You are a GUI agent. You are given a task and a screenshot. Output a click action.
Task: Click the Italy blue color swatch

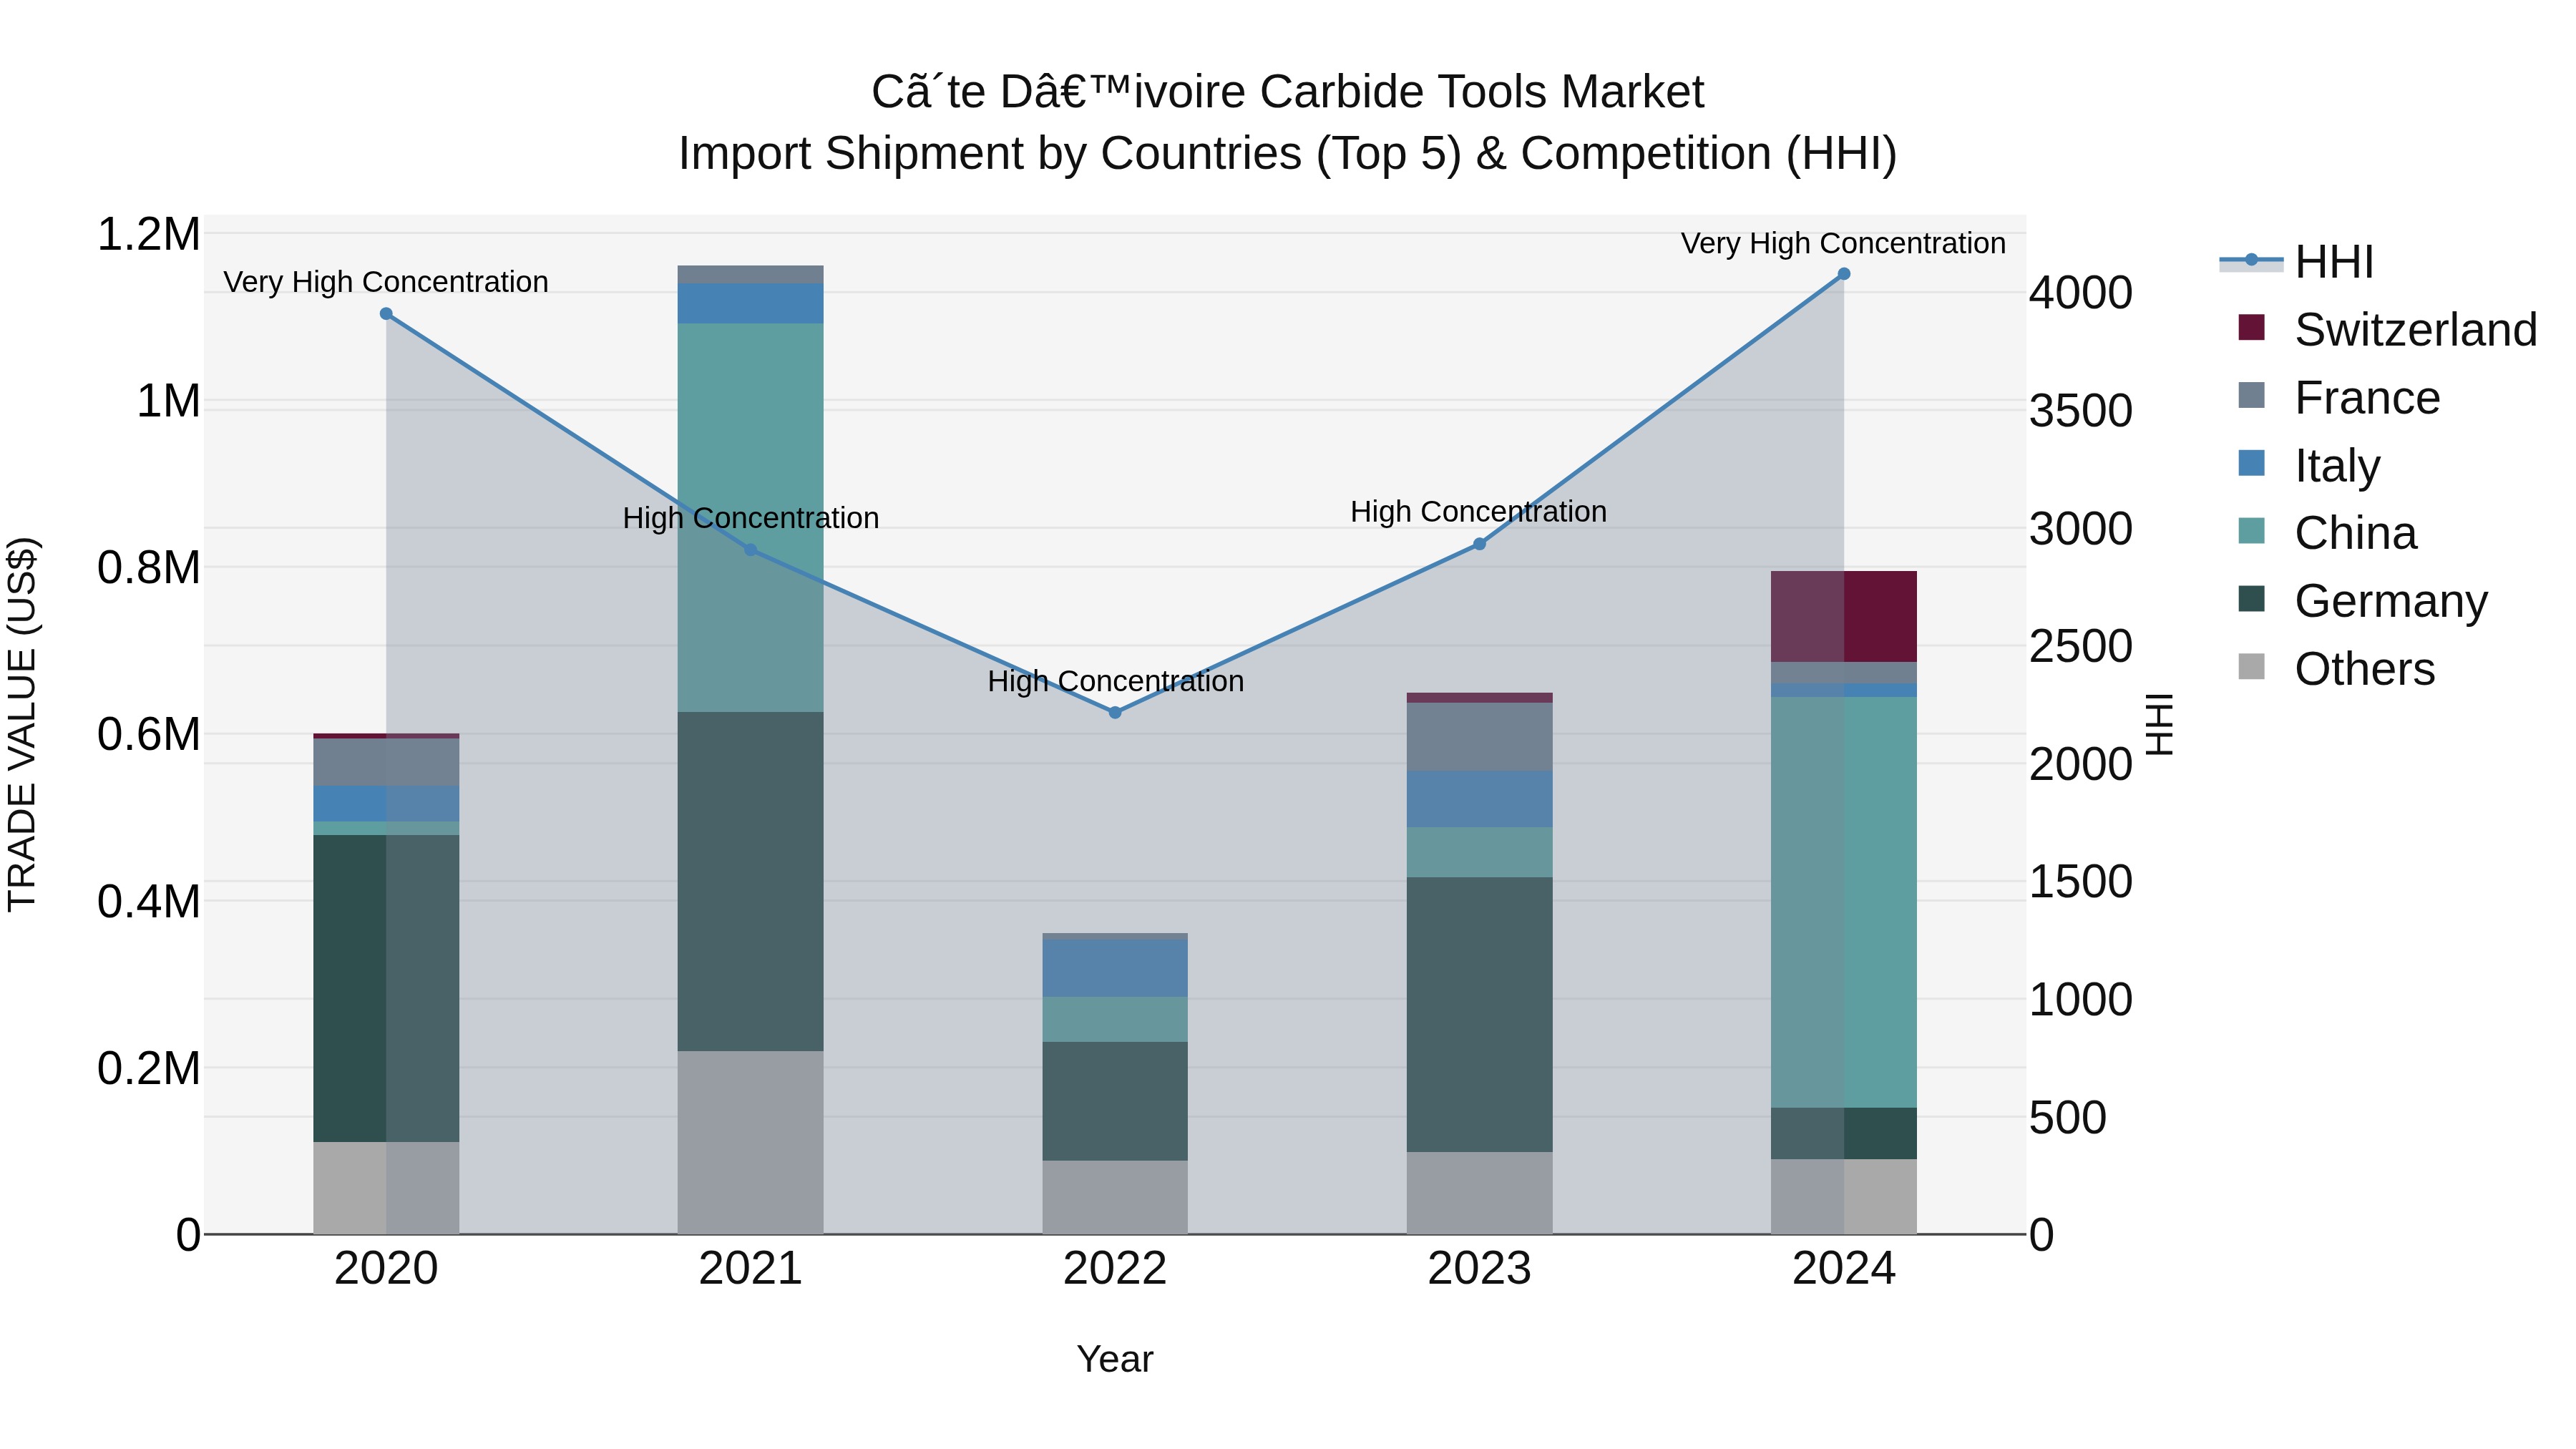tap(2251, 463)
